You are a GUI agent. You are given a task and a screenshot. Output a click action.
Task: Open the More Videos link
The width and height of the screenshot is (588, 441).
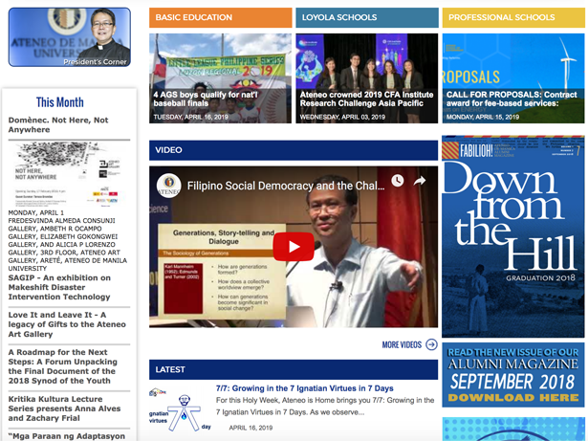click(x=402, y=344)
